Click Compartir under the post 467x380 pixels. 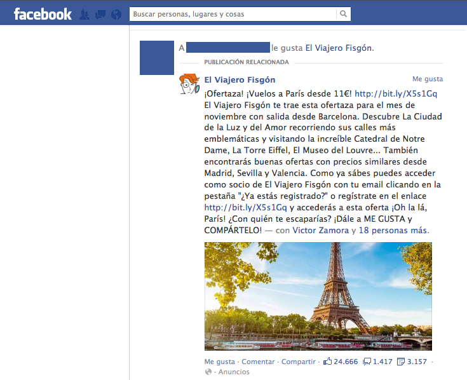pos(299,362)
